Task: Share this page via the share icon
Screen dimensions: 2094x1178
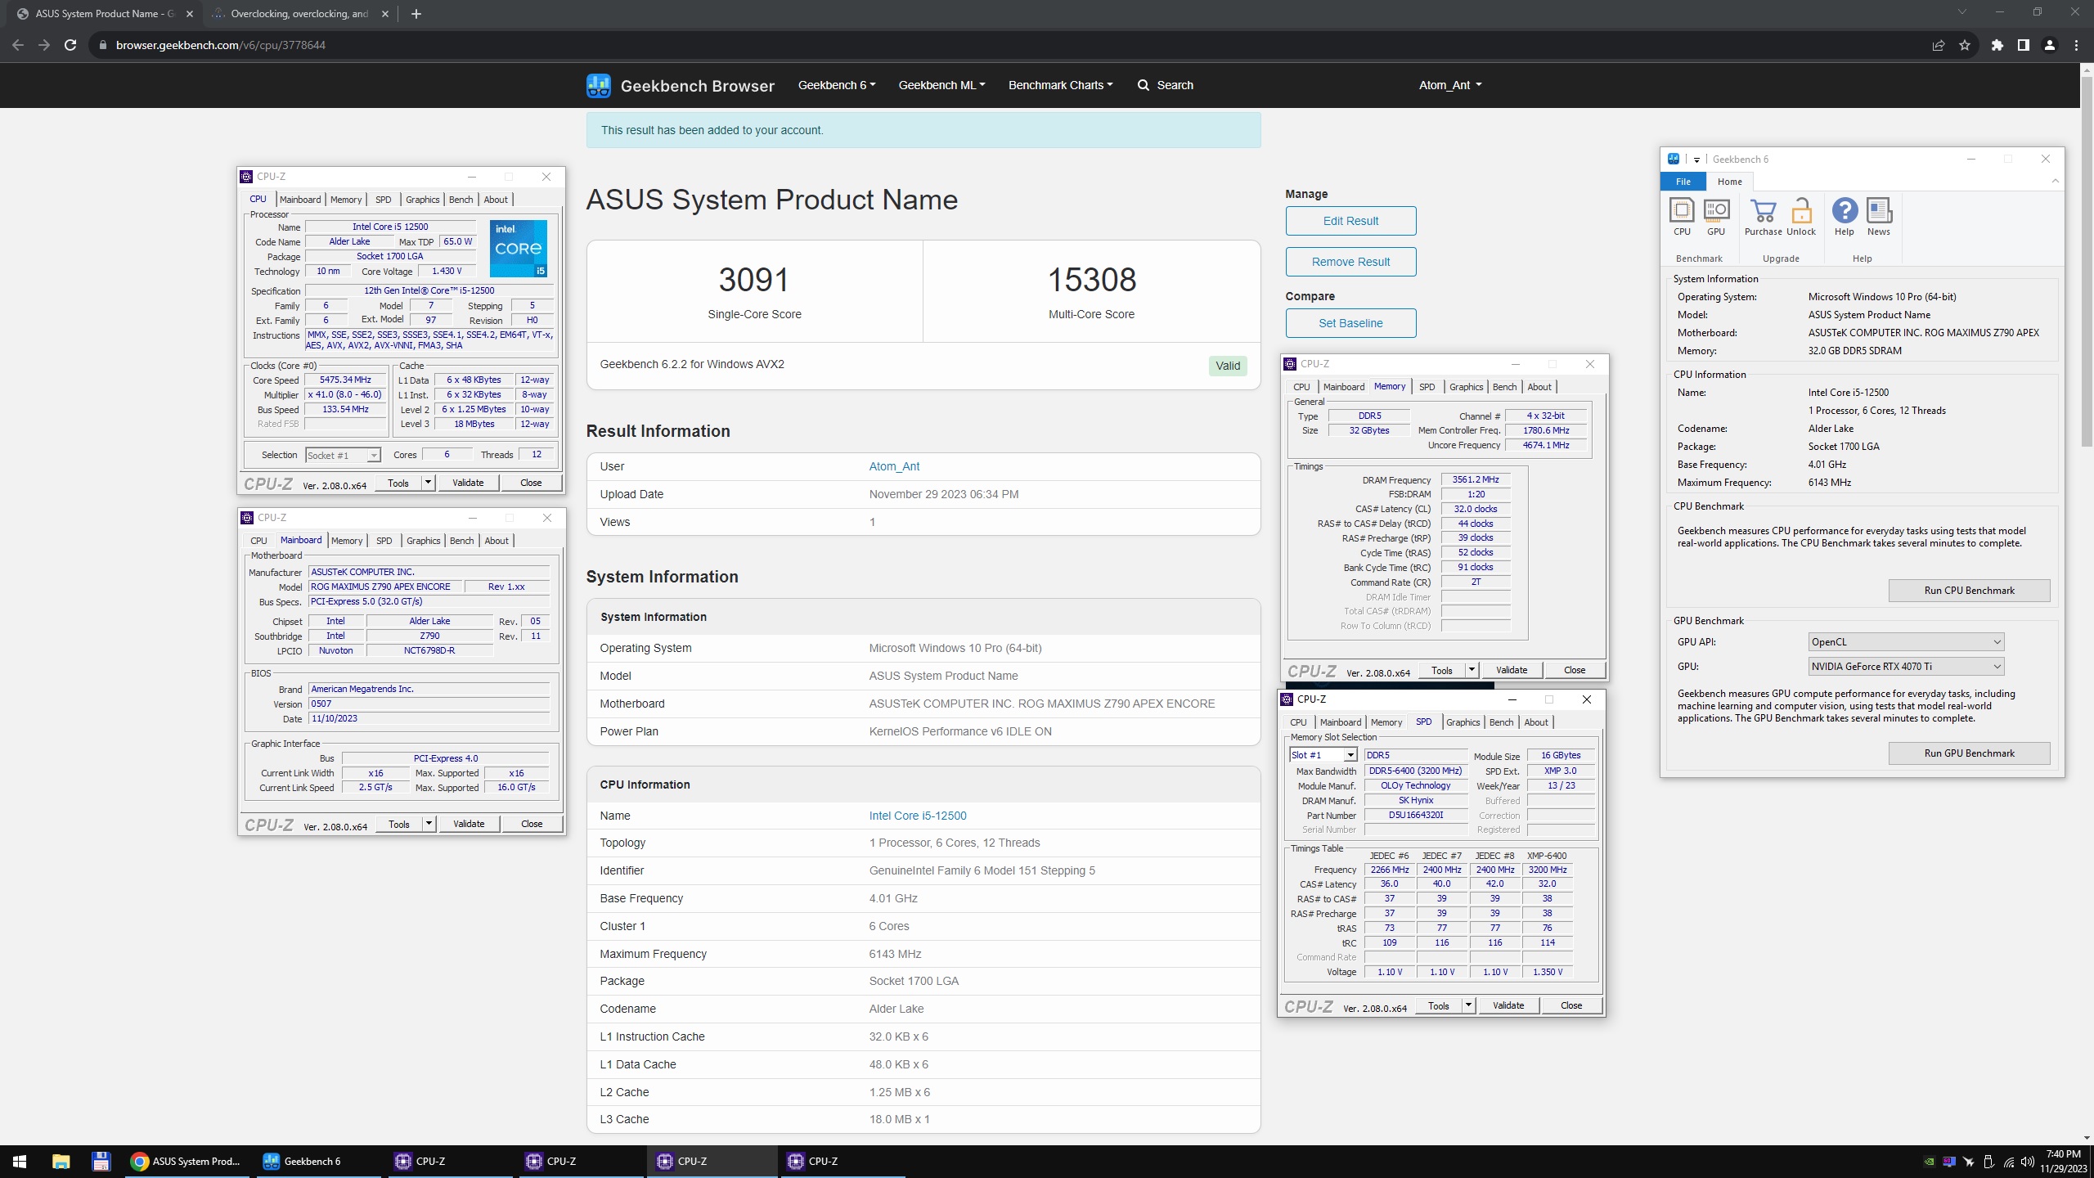Action: tap(1939, 45)
